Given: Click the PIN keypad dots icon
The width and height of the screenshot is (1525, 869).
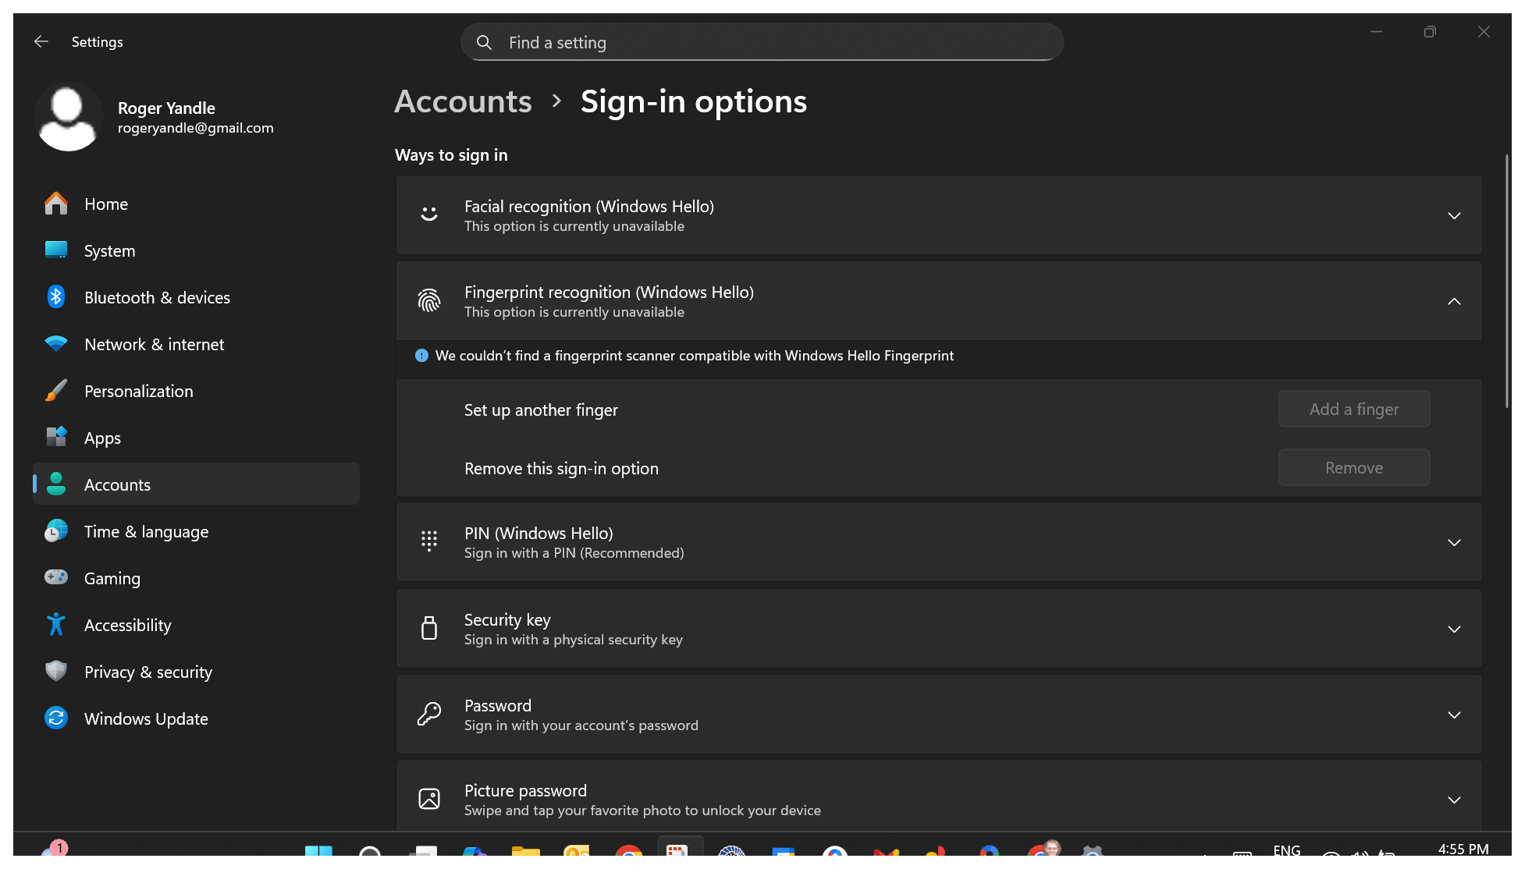Looking at the screenshot, I should point(429,541).
